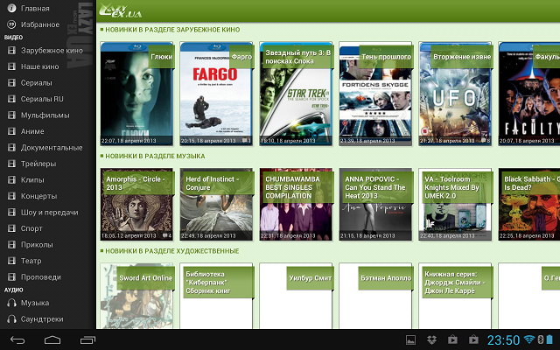
Task: Select film icon beside Зарубежное кино
Action: coord(11,51)
